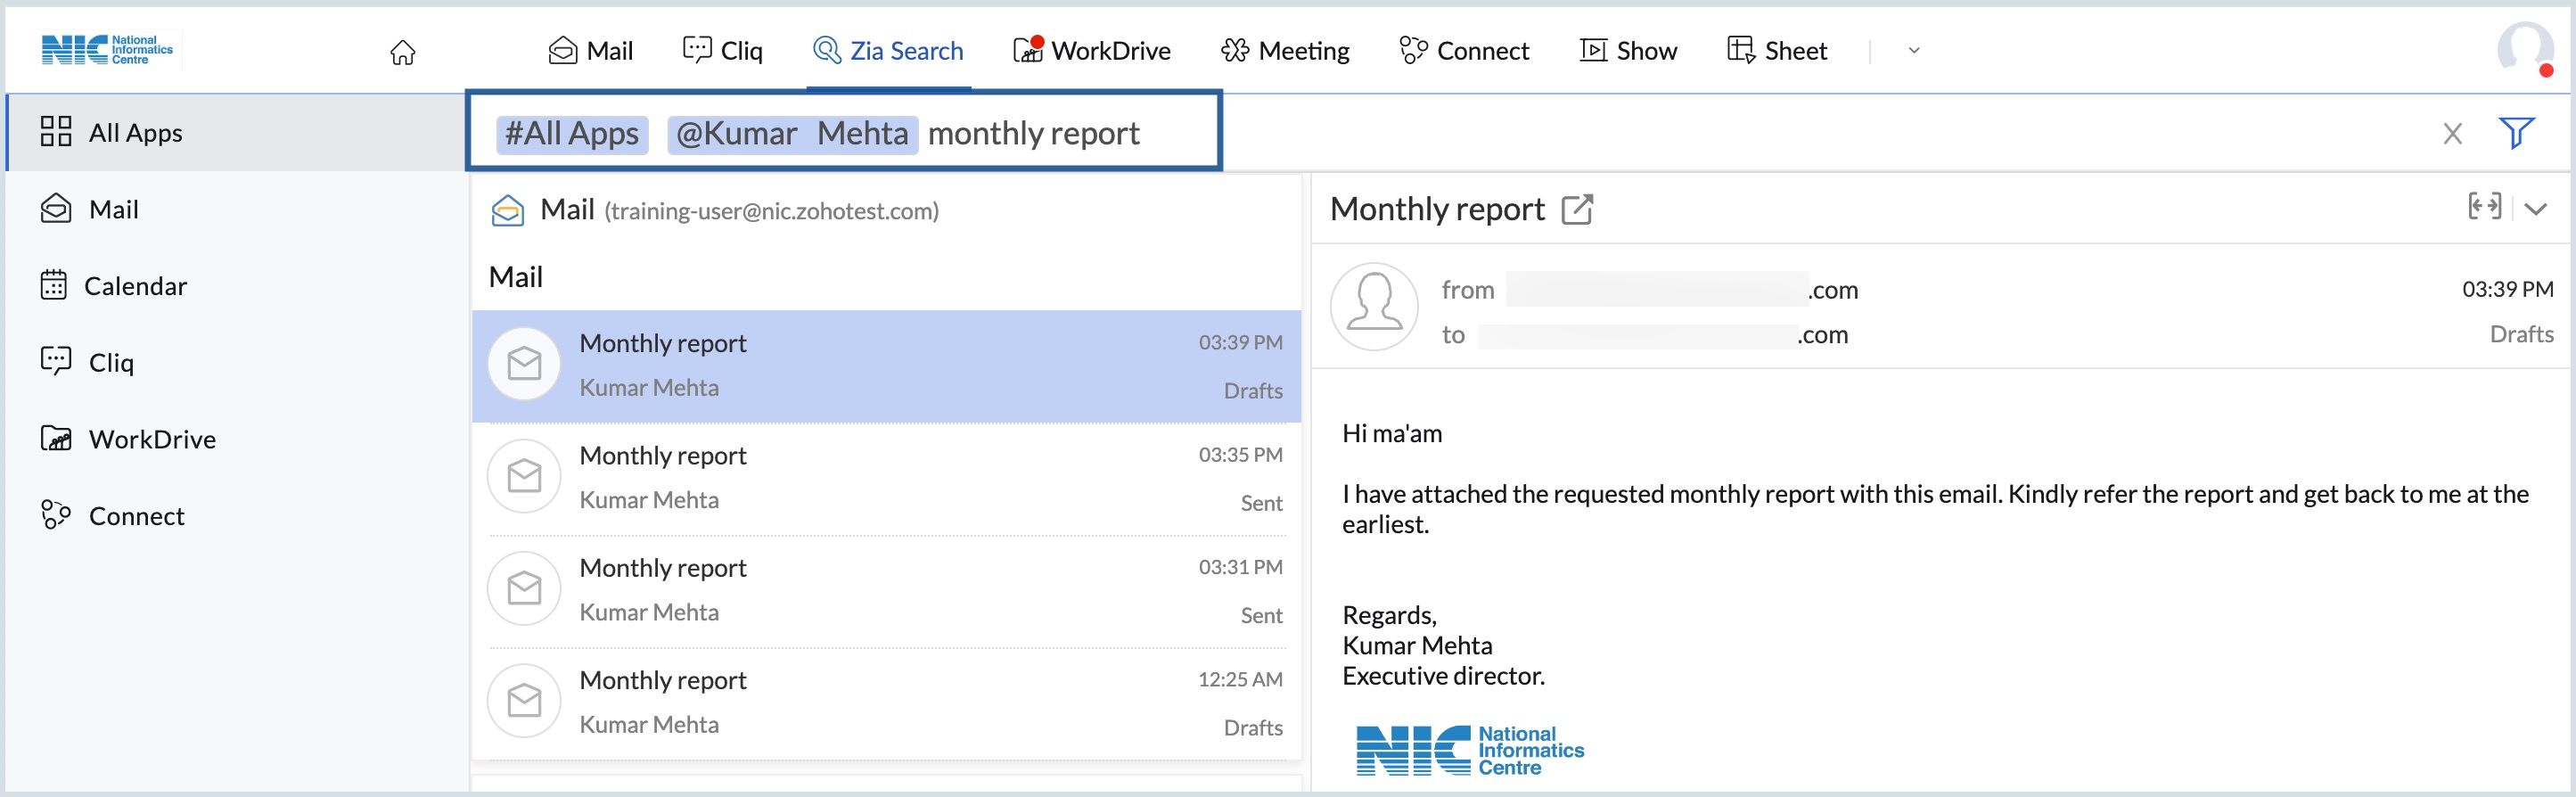
Task: Open Meeting from the top navigation
Action: [1285, 51]
